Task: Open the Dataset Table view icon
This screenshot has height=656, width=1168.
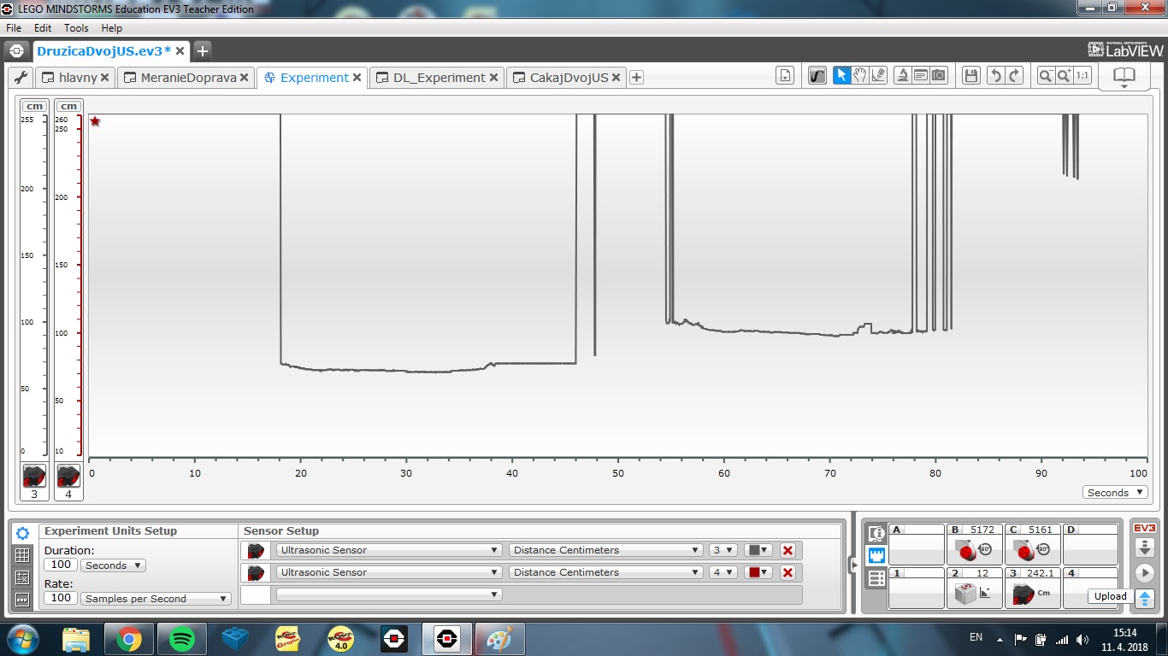Action: click(23, 555)
